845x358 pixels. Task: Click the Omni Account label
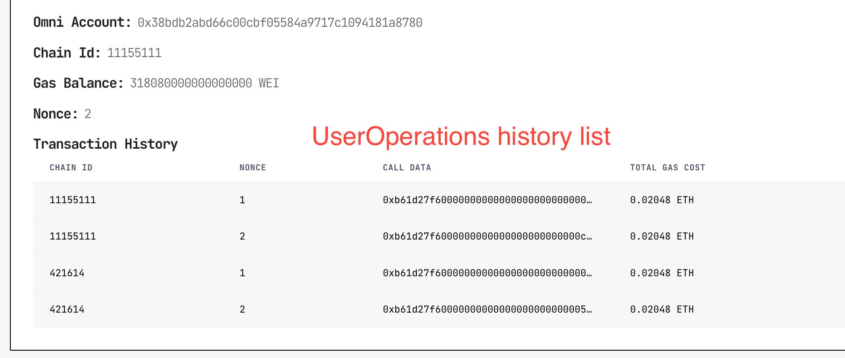tap(82, 22)
